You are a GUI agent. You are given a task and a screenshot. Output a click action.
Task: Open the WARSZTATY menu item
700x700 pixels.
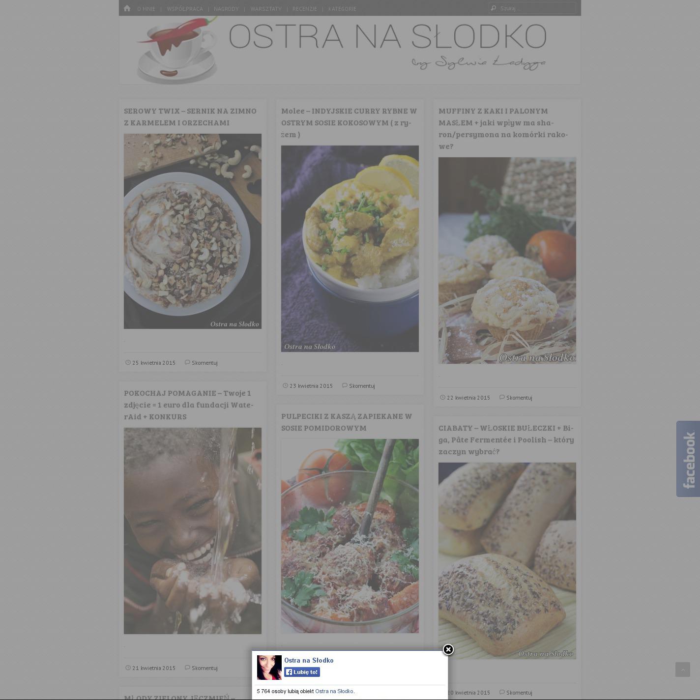click(x=266, y=9)
